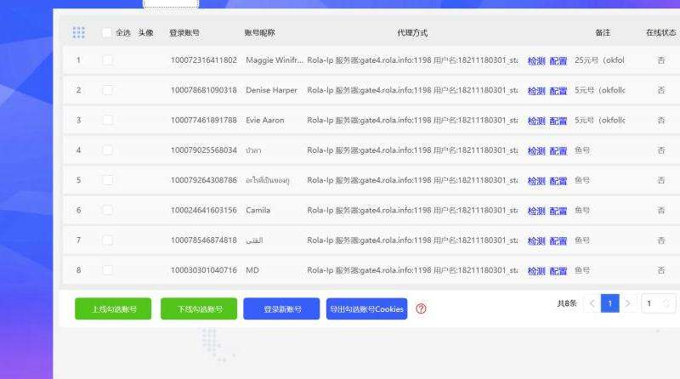680x379 pixels.
Task: Go to next page arrow
Action: click(x=628, y=303)
